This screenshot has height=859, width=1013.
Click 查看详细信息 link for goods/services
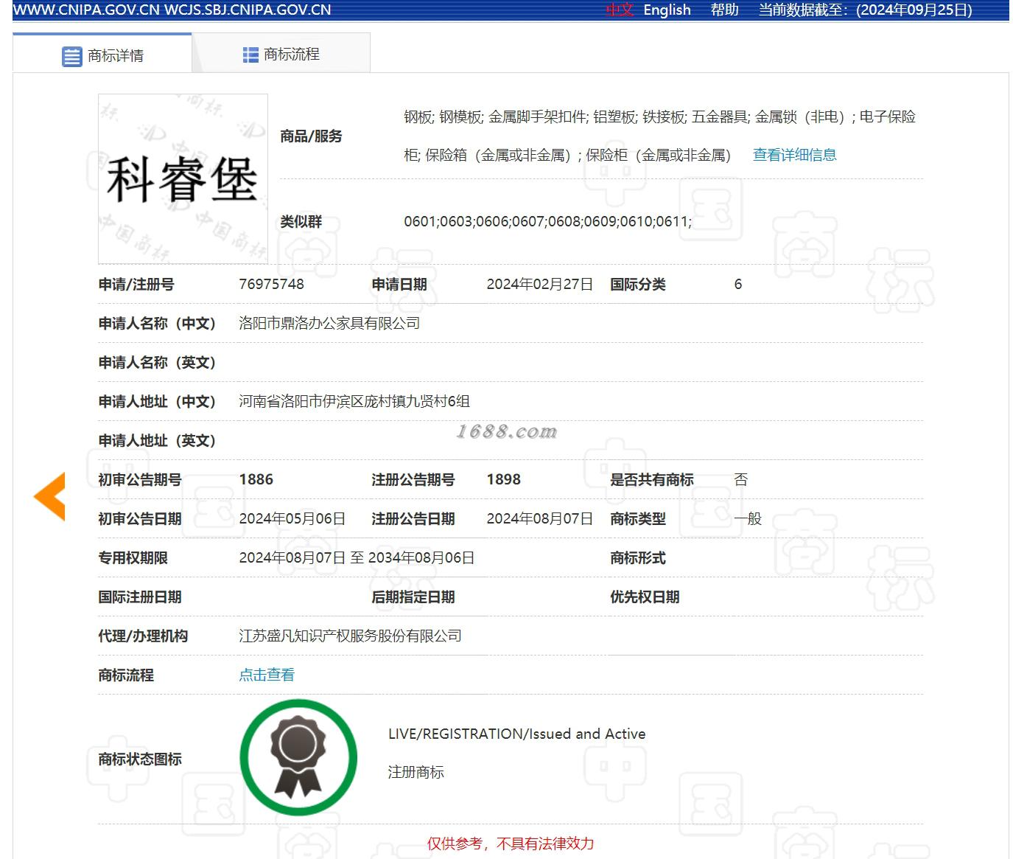794,155
